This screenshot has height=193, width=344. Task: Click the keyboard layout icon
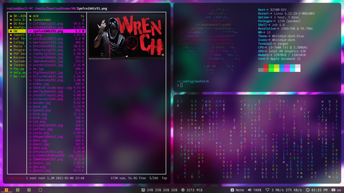[333, 190]
